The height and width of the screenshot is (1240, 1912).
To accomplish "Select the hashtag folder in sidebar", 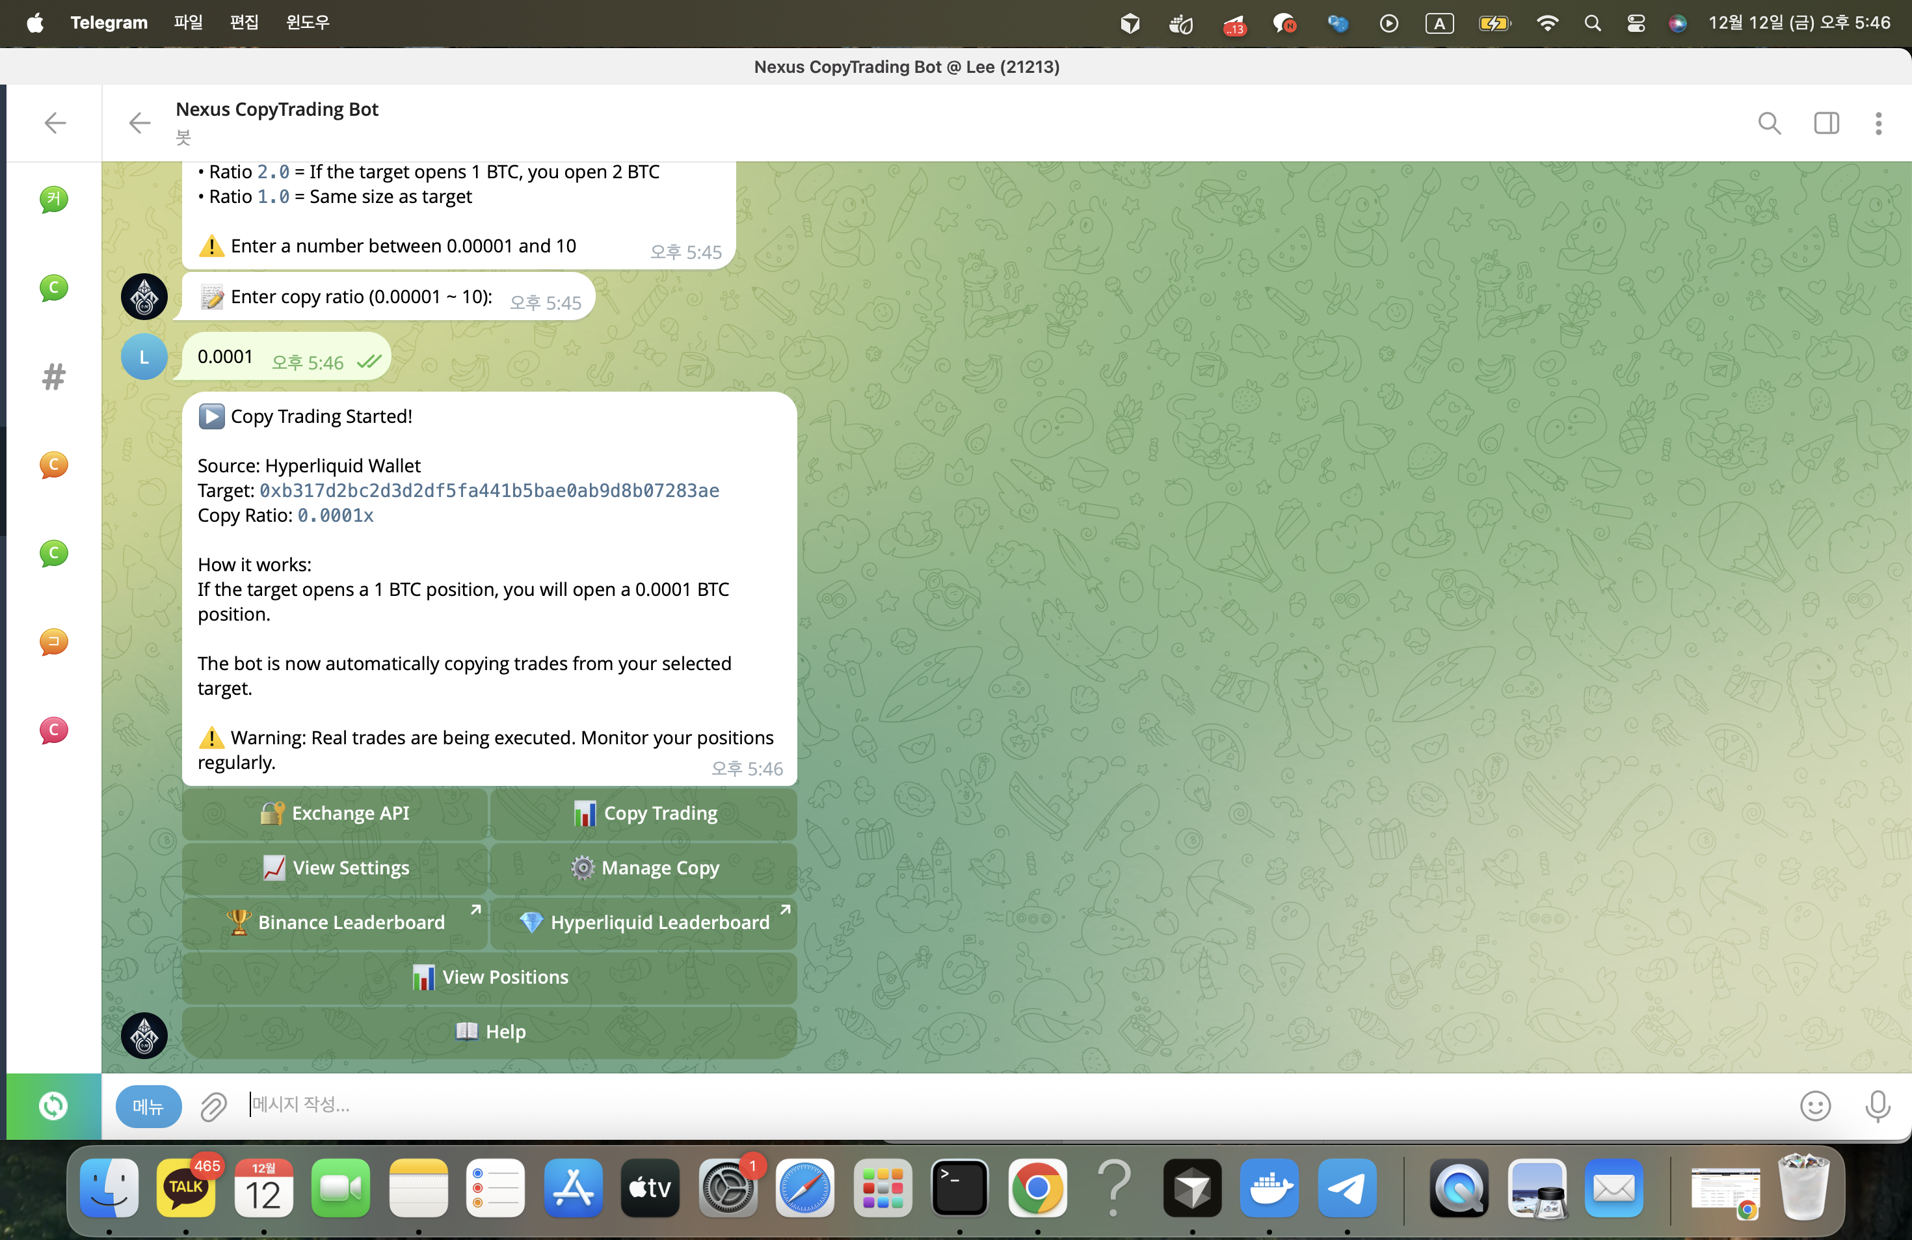I will 54,376.
